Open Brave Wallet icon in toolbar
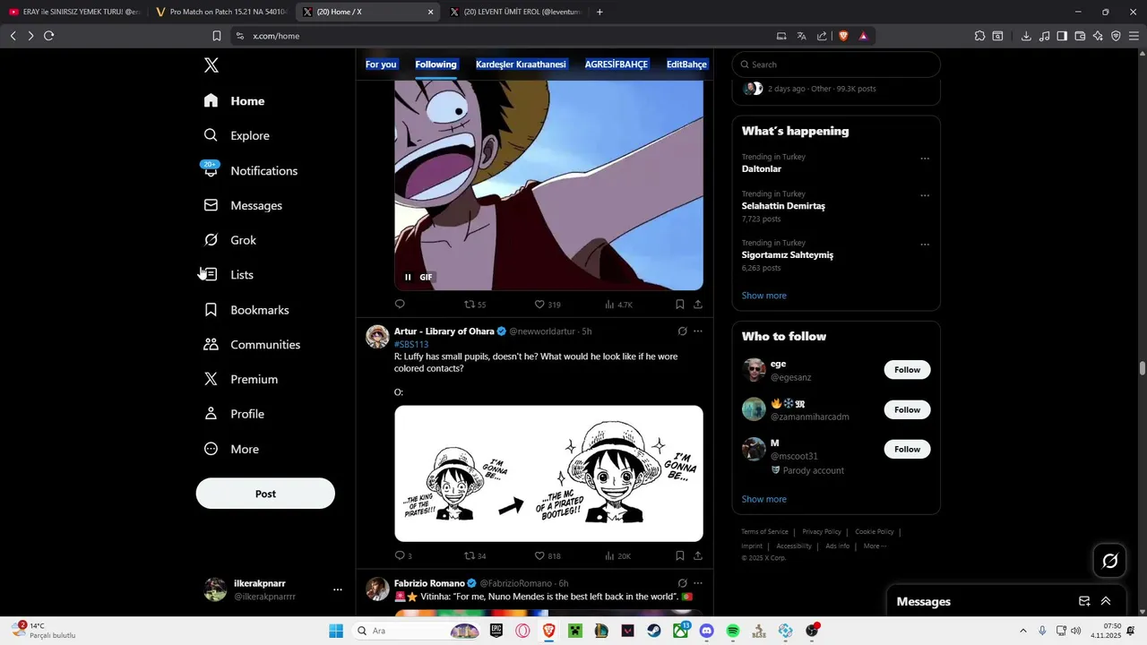 pos(1080,36)
